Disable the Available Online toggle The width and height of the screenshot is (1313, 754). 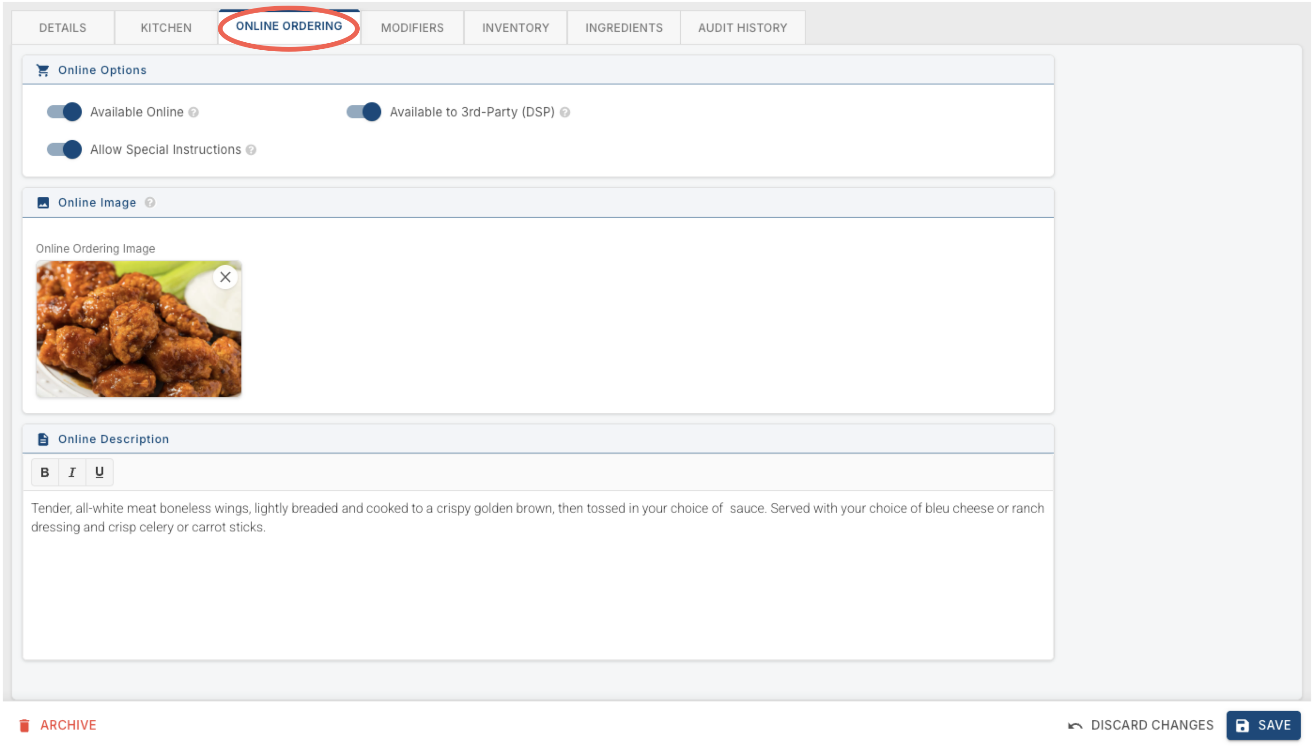point(64,112)
